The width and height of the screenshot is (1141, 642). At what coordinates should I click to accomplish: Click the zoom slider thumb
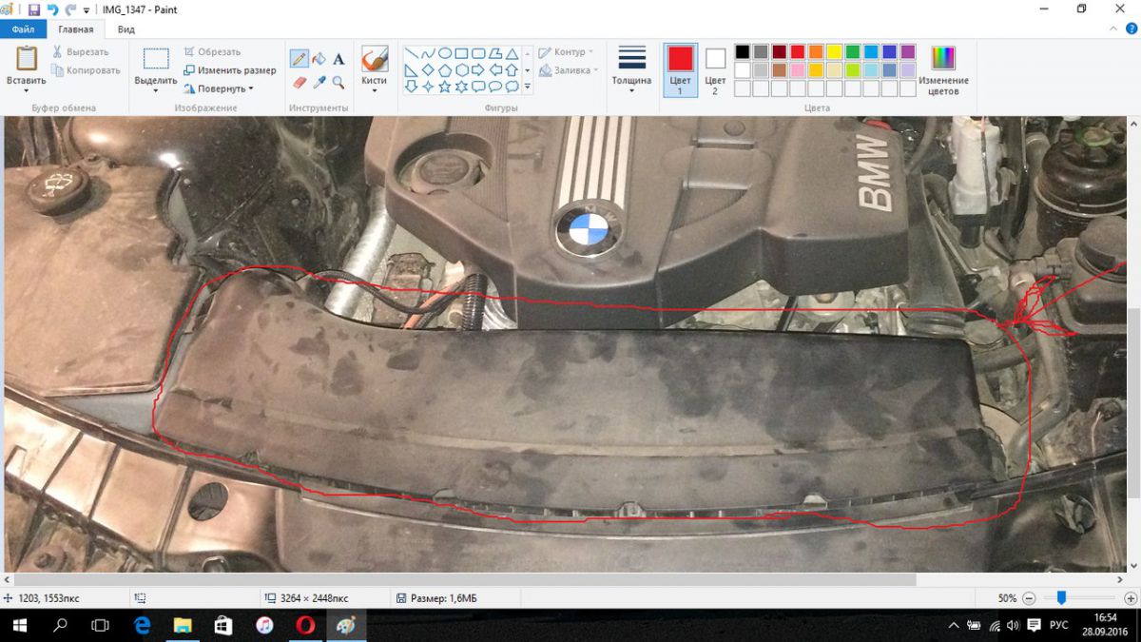(1061, 598)
